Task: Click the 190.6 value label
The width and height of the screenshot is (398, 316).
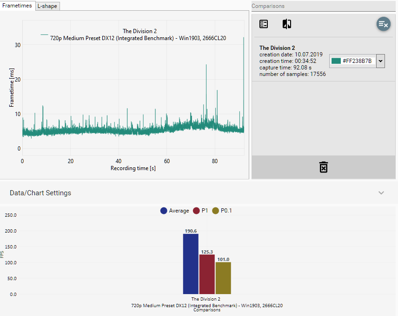Action: click(191, 231)
